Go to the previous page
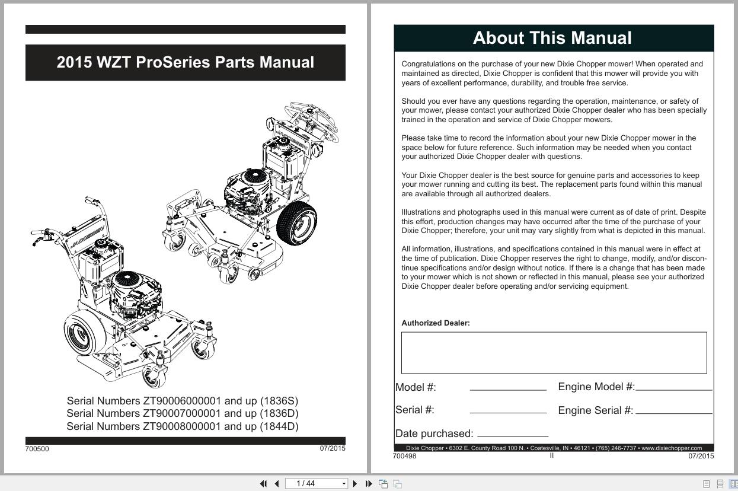Screen dimensions: 738x491 [x=277, y=484]
